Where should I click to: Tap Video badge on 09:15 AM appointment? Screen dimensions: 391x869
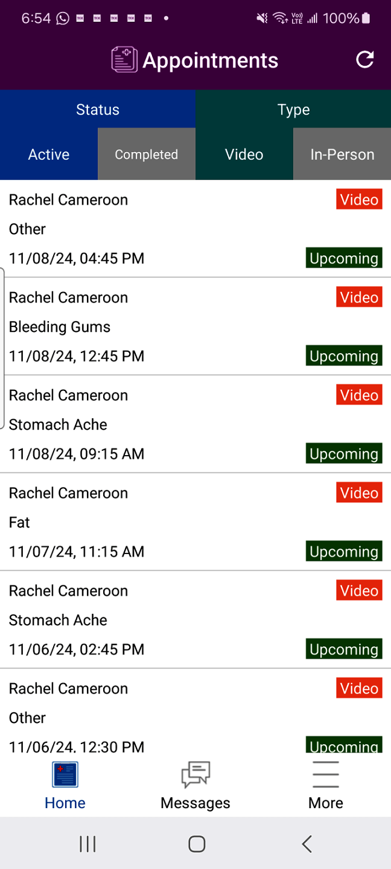pyautogui.click(x=359, y=395)
